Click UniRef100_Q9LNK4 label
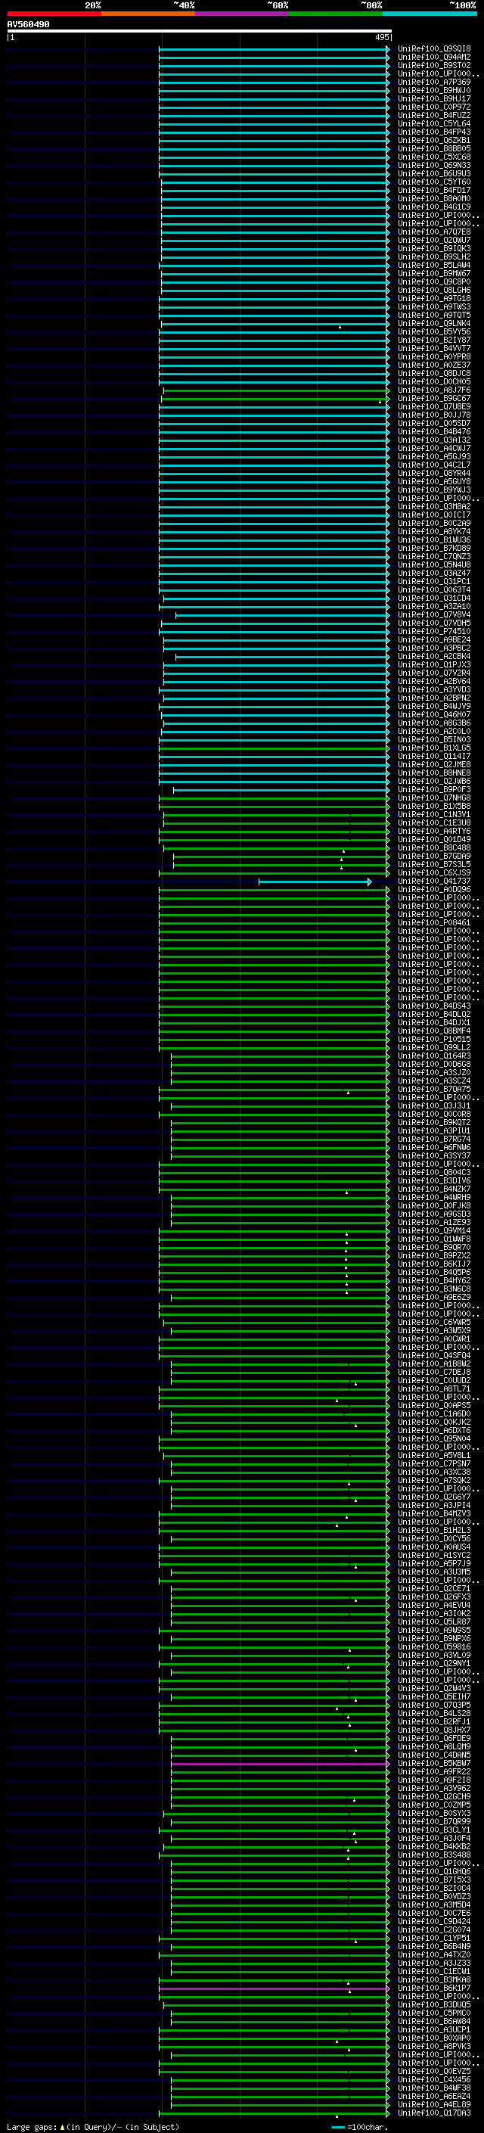 (x=434, y=324)
